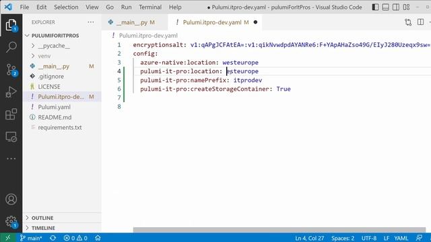This screenshot has height=242, width=431.
Task: Switch to the __main__.py tab
Action: 135,22
